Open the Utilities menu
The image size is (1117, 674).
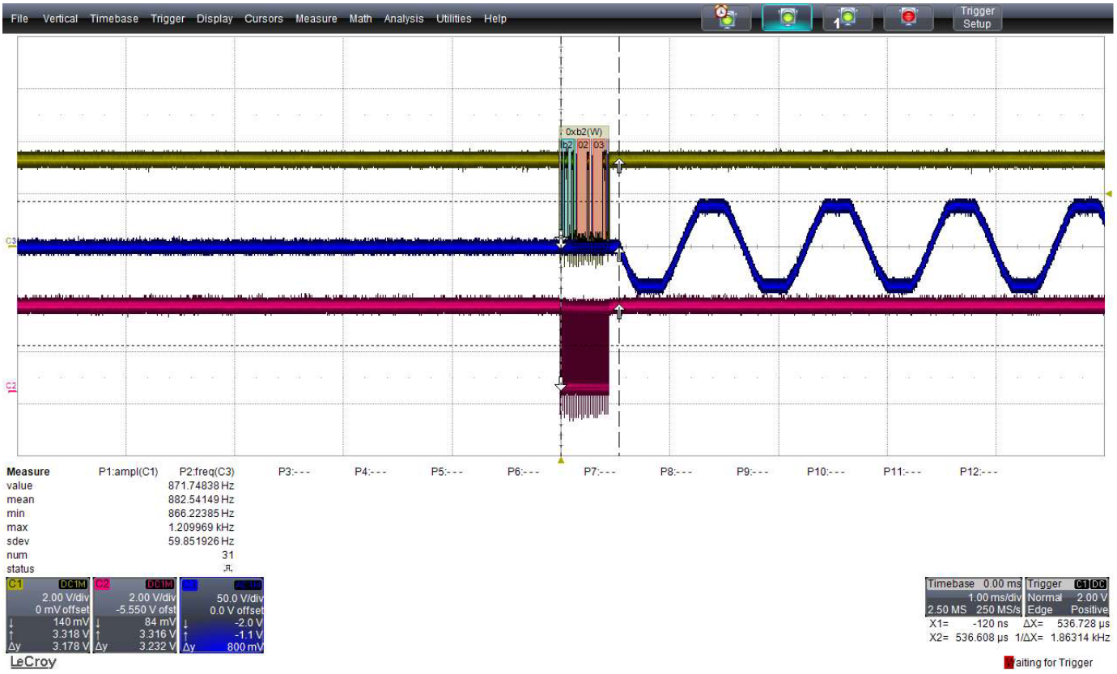[455, 19]
